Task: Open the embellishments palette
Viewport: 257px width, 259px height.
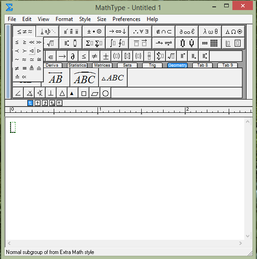Action: (71, 32)
